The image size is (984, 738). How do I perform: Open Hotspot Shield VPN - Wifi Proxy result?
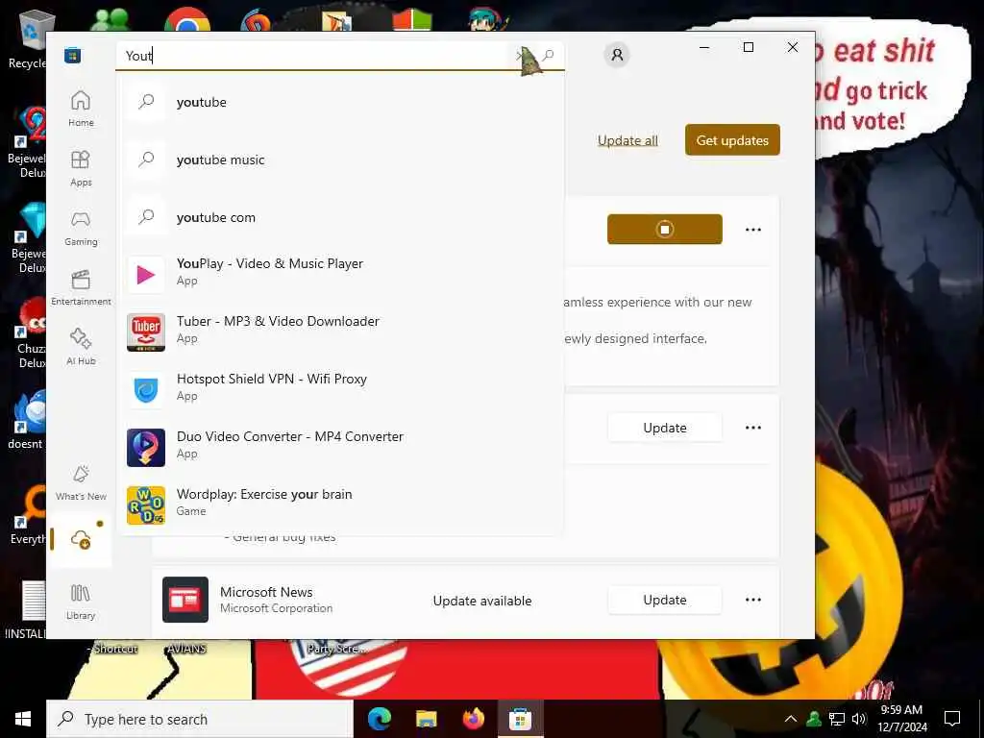(x=340, y=390)
